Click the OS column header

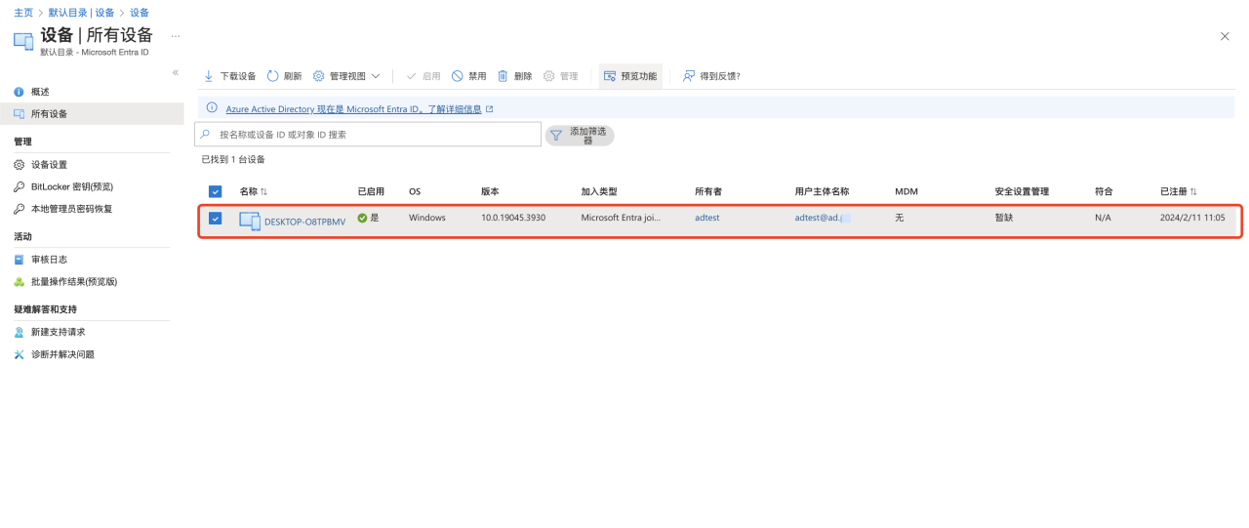pos(415,191)
